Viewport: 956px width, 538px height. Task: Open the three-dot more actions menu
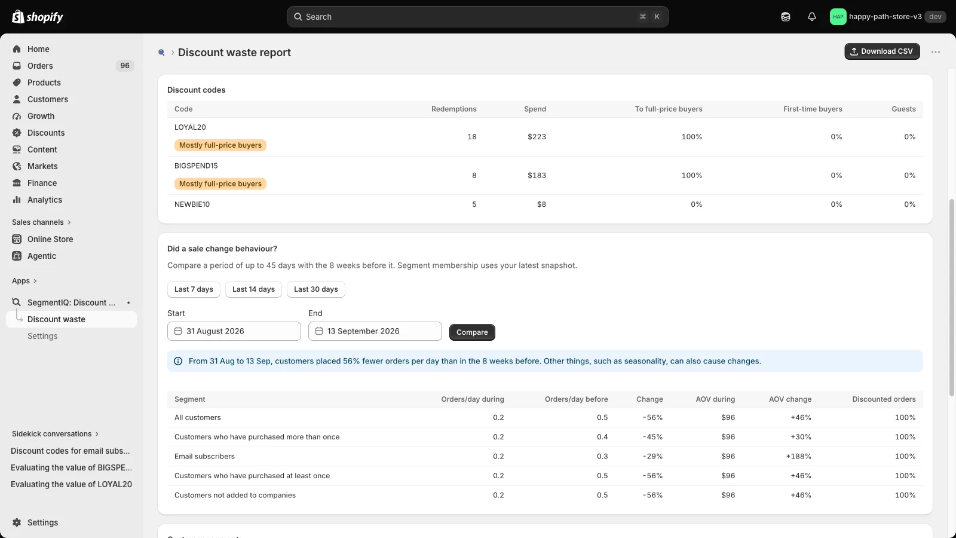[936, 52]
